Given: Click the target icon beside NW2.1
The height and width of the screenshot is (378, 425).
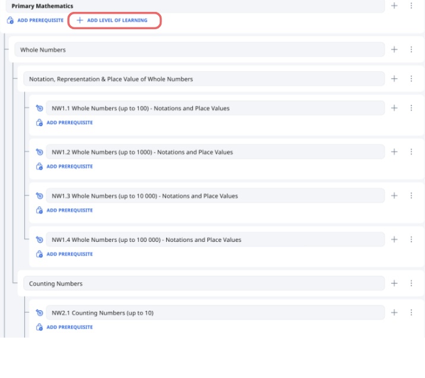Looking at the screenshot, I should click(x=40, y=313).
